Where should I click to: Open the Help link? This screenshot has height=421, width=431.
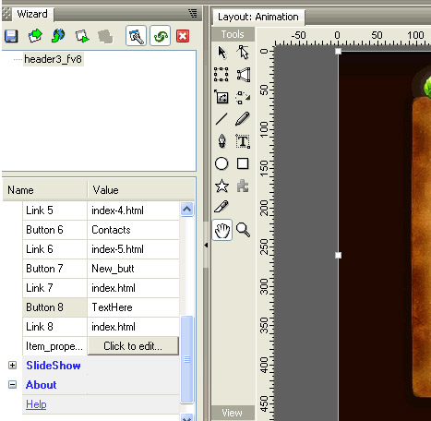point(36,404)
